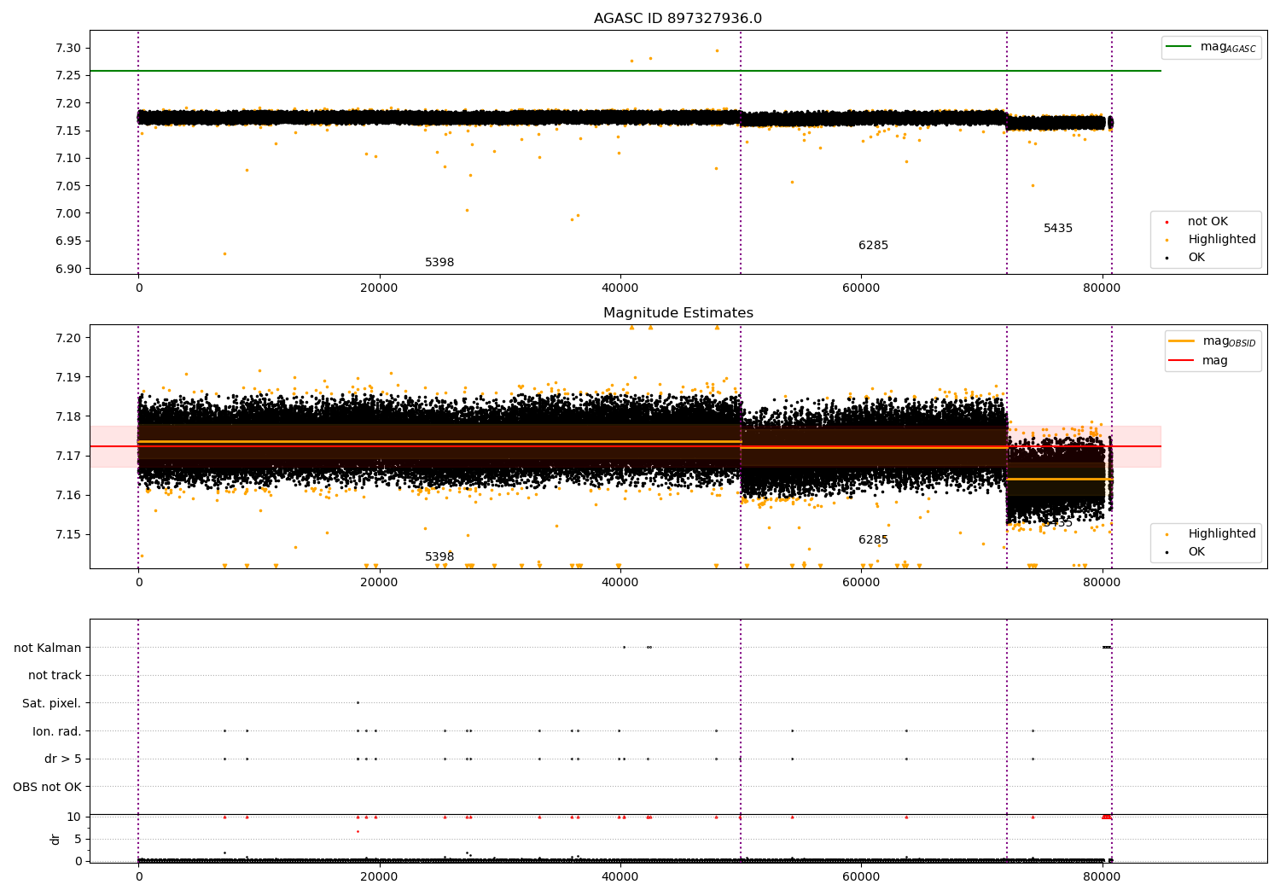Click OBSID label 5398 in top plot

[439, 263]
